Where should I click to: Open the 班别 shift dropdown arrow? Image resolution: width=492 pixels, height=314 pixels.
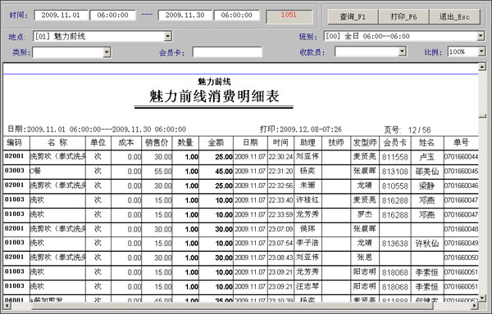pyautogui.click(x=481, y=36)
